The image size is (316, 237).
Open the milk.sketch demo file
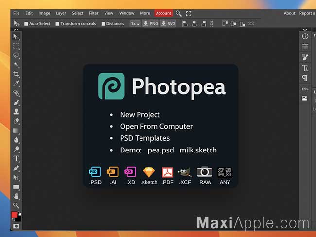point(198,150)
